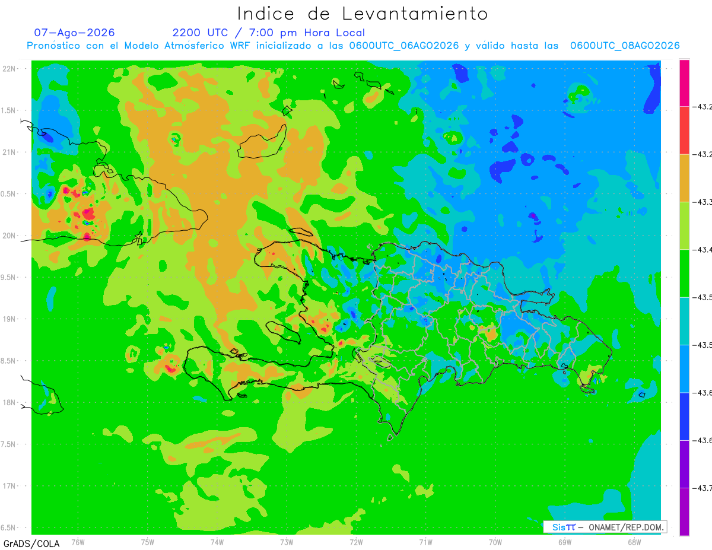The width and height of the screenshot is (712, 550).
Task: Click the '-43.4' legend value
Action: [701, 250]
